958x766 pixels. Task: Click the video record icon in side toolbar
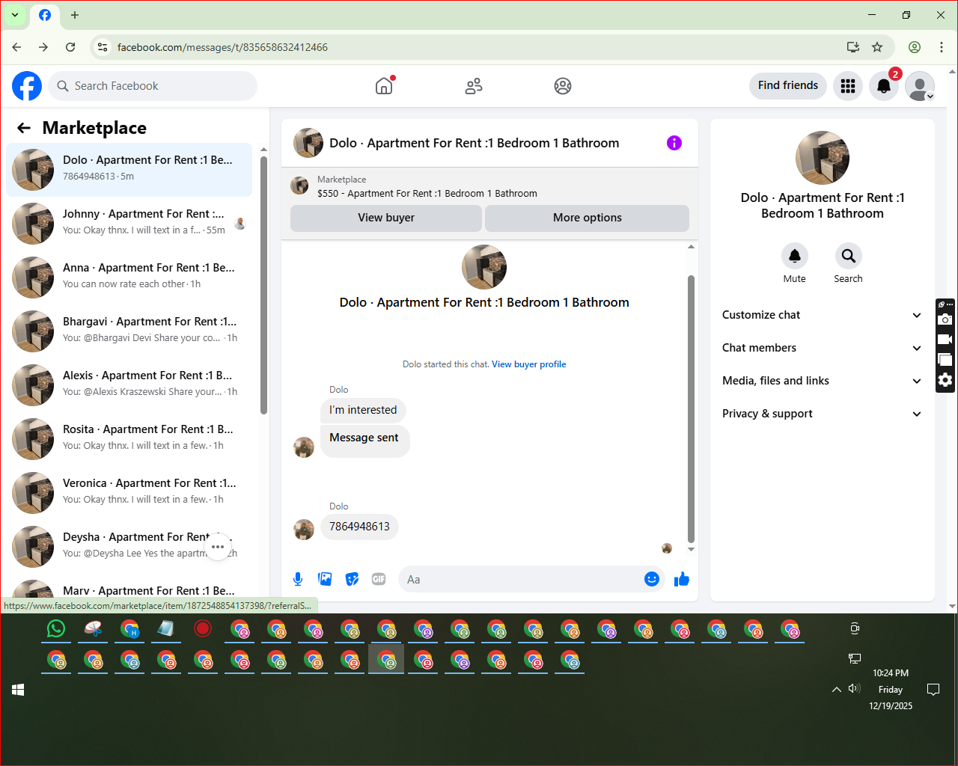(x=945, y=340)
